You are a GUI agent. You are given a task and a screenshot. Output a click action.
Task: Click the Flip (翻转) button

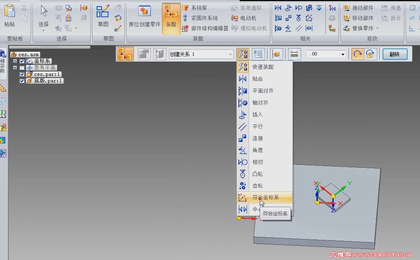click(395, 54)
